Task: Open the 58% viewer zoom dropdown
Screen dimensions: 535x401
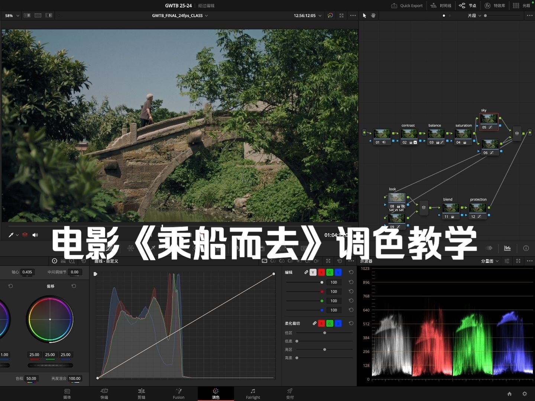Action: tap(12, 16)
